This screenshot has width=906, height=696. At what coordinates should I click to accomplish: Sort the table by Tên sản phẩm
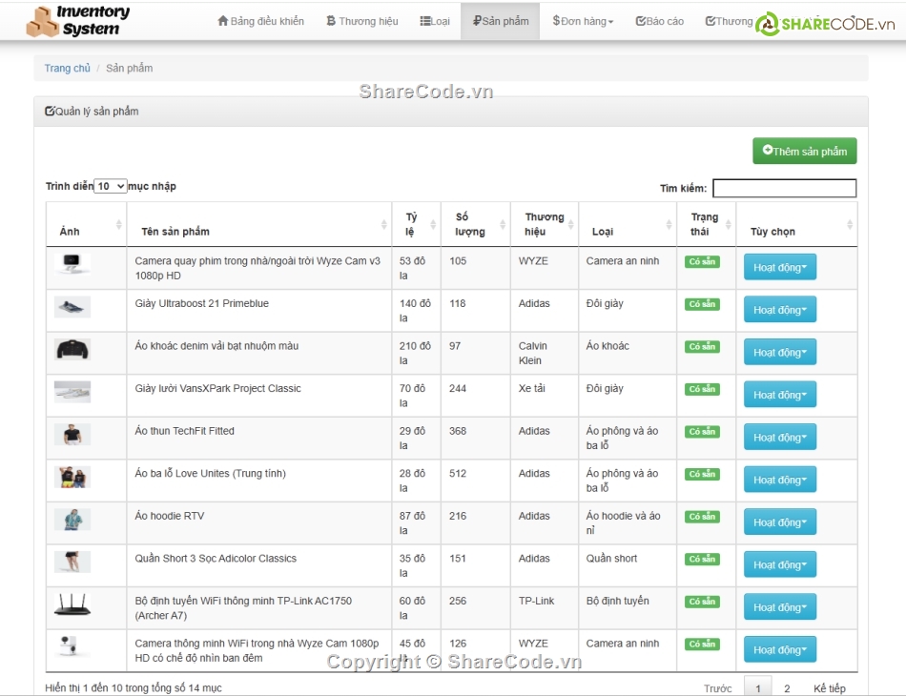pyautogui.click(x=258, y=225)
